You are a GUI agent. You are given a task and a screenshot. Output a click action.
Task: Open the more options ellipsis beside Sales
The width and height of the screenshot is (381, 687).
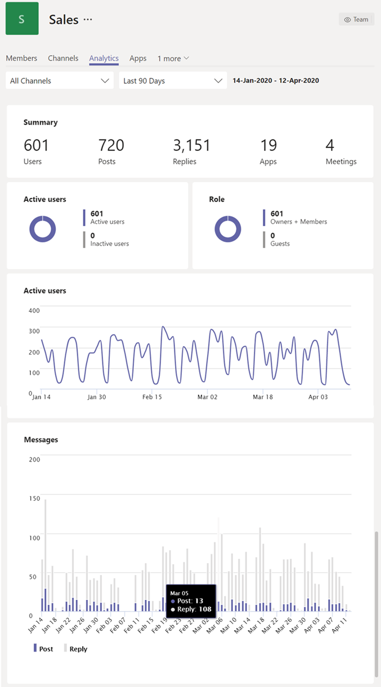pyautogui.click(x=88, y=19)
